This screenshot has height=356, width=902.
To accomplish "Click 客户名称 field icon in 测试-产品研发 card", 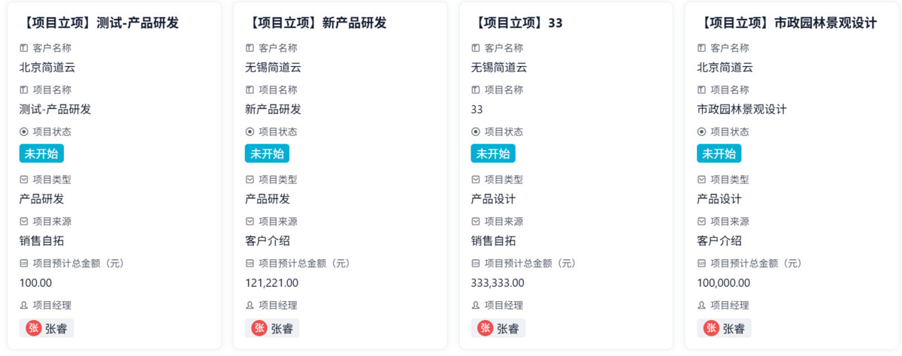I will click(x=23, y=48).
